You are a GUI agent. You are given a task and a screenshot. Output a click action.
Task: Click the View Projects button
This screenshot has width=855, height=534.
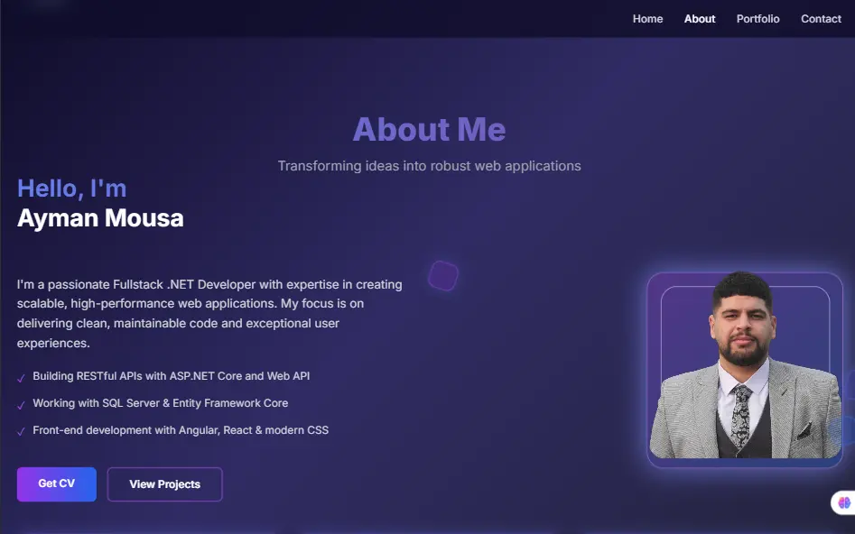(164, 483)
